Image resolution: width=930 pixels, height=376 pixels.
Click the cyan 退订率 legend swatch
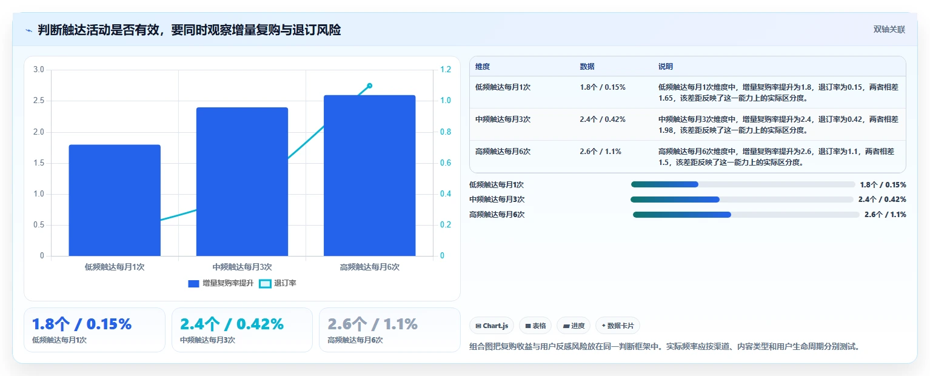(265, 283)
